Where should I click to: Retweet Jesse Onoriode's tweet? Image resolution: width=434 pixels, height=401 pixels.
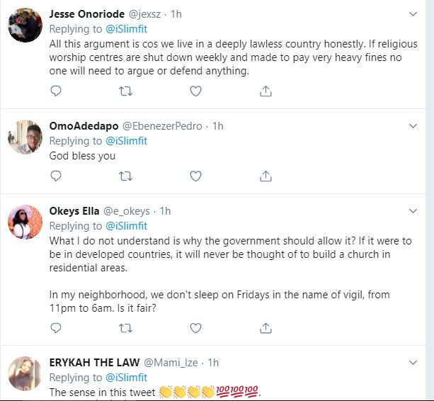tap(125, 91)
